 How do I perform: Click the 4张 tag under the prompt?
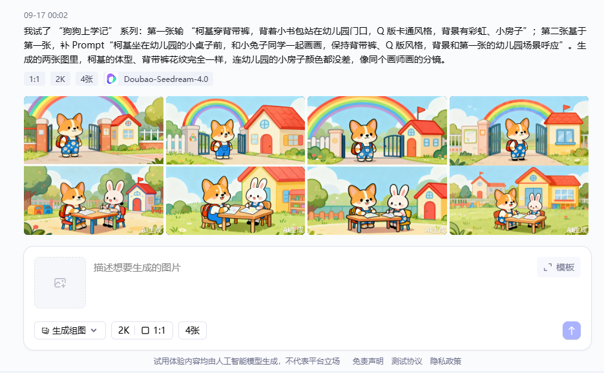pos(87,79)
